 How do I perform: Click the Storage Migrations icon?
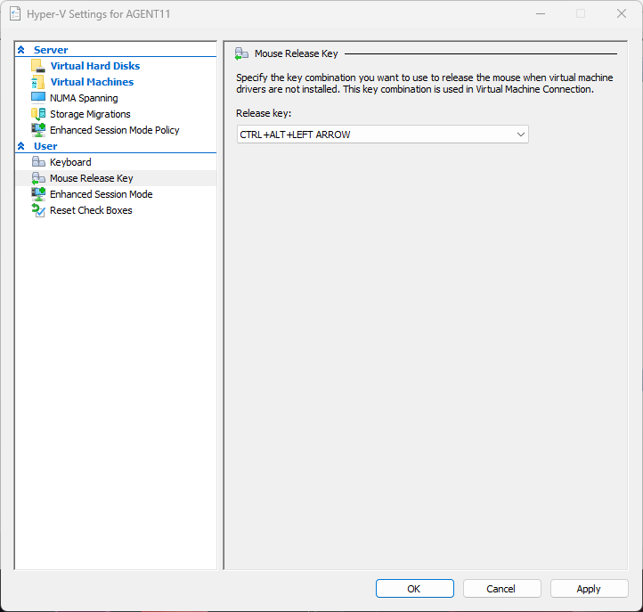37,114
